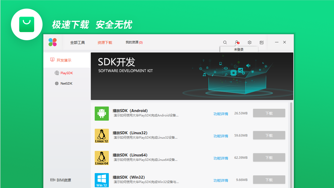The image size is (334, 188).
Task: Open 功能详情 for 播放SDK (Android)
Action: 220,114
